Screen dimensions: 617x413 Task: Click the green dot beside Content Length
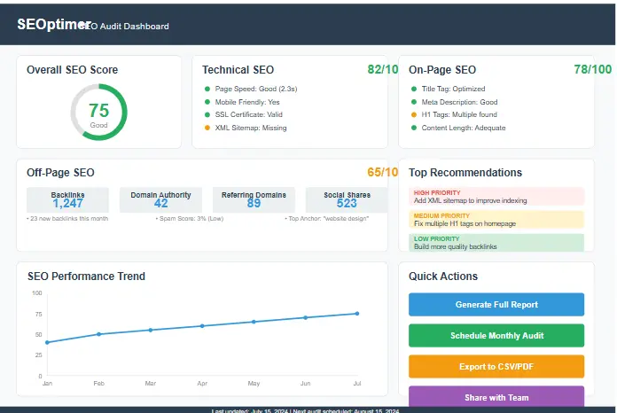[x=412, y=128]
